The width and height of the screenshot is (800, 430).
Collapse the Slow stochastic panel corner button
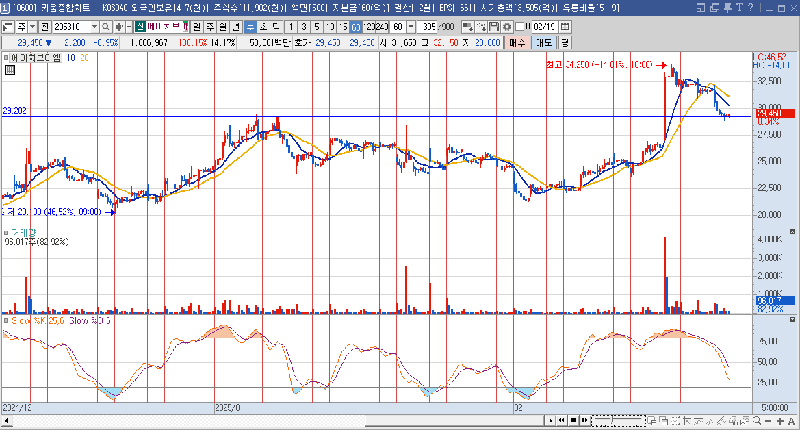pos(792,320)
